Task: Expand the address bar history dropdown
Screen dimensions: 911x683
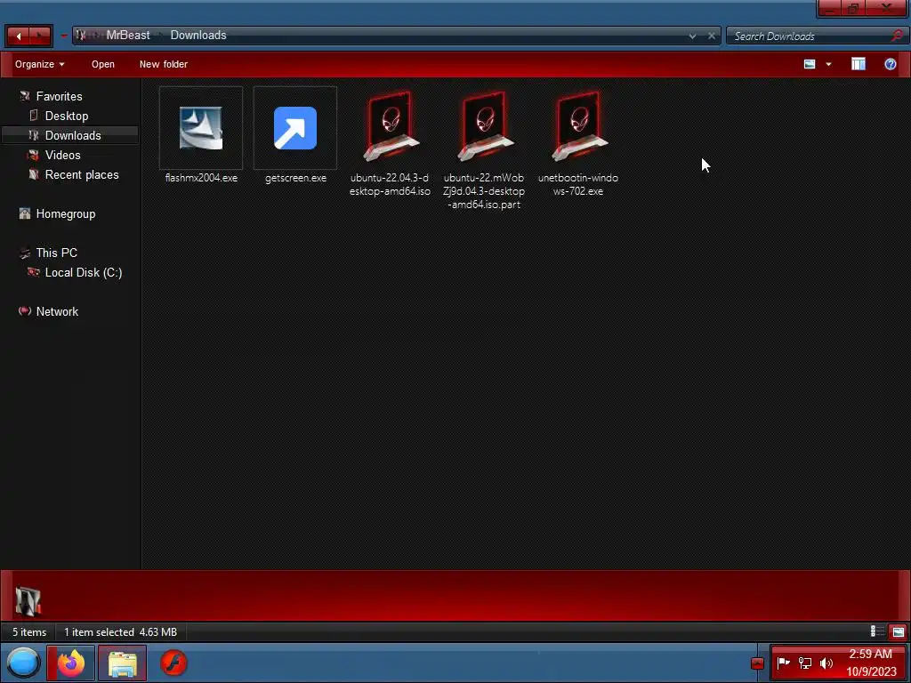Action: [692, 36]
